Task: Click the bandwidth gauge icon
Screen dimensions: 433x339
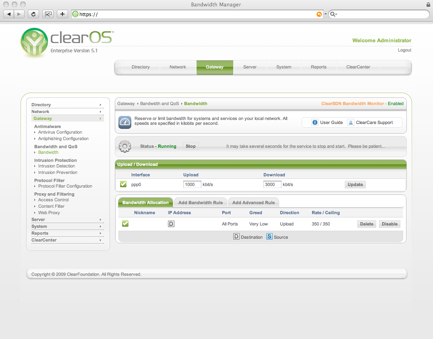Action: point(125,122)
